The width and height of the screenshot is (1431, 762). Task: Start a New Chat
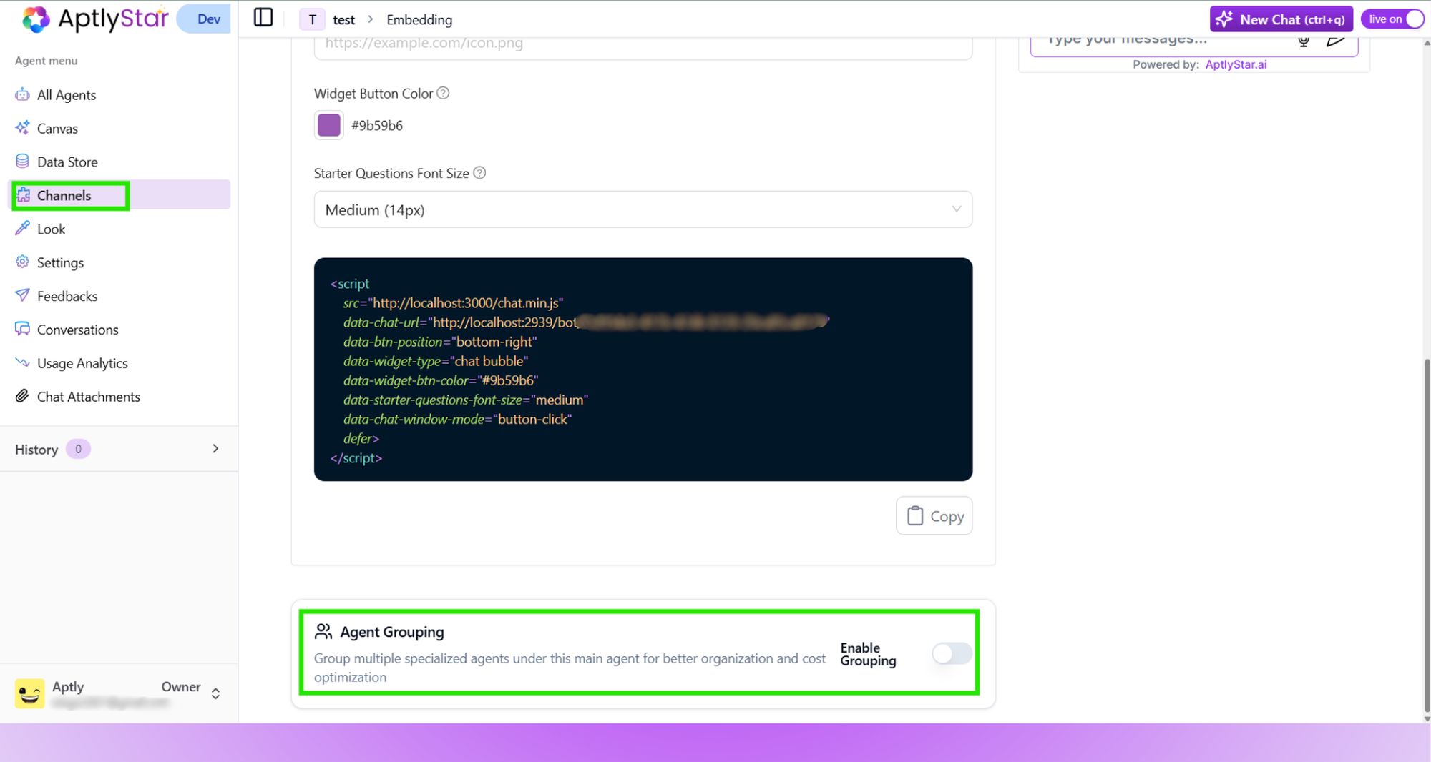point(1281,19)
